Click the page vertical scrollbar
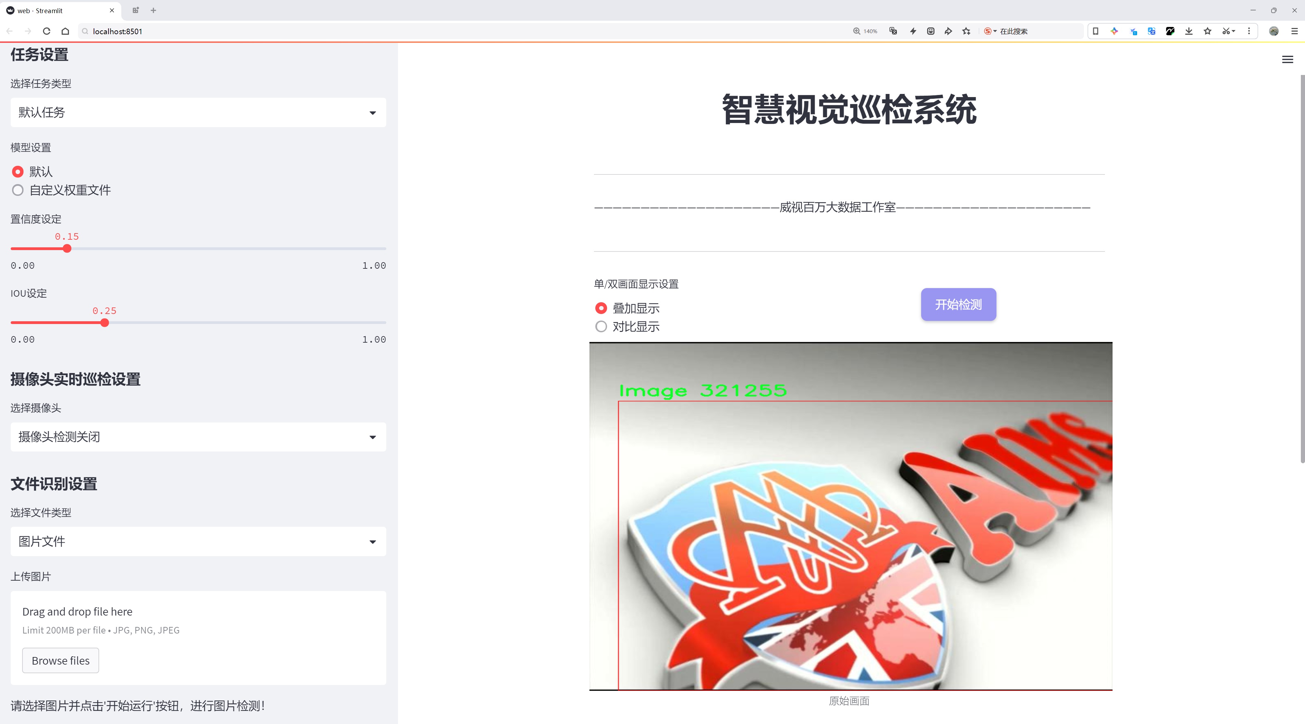Viewport: 1305px width, 724px height. 1302,268
